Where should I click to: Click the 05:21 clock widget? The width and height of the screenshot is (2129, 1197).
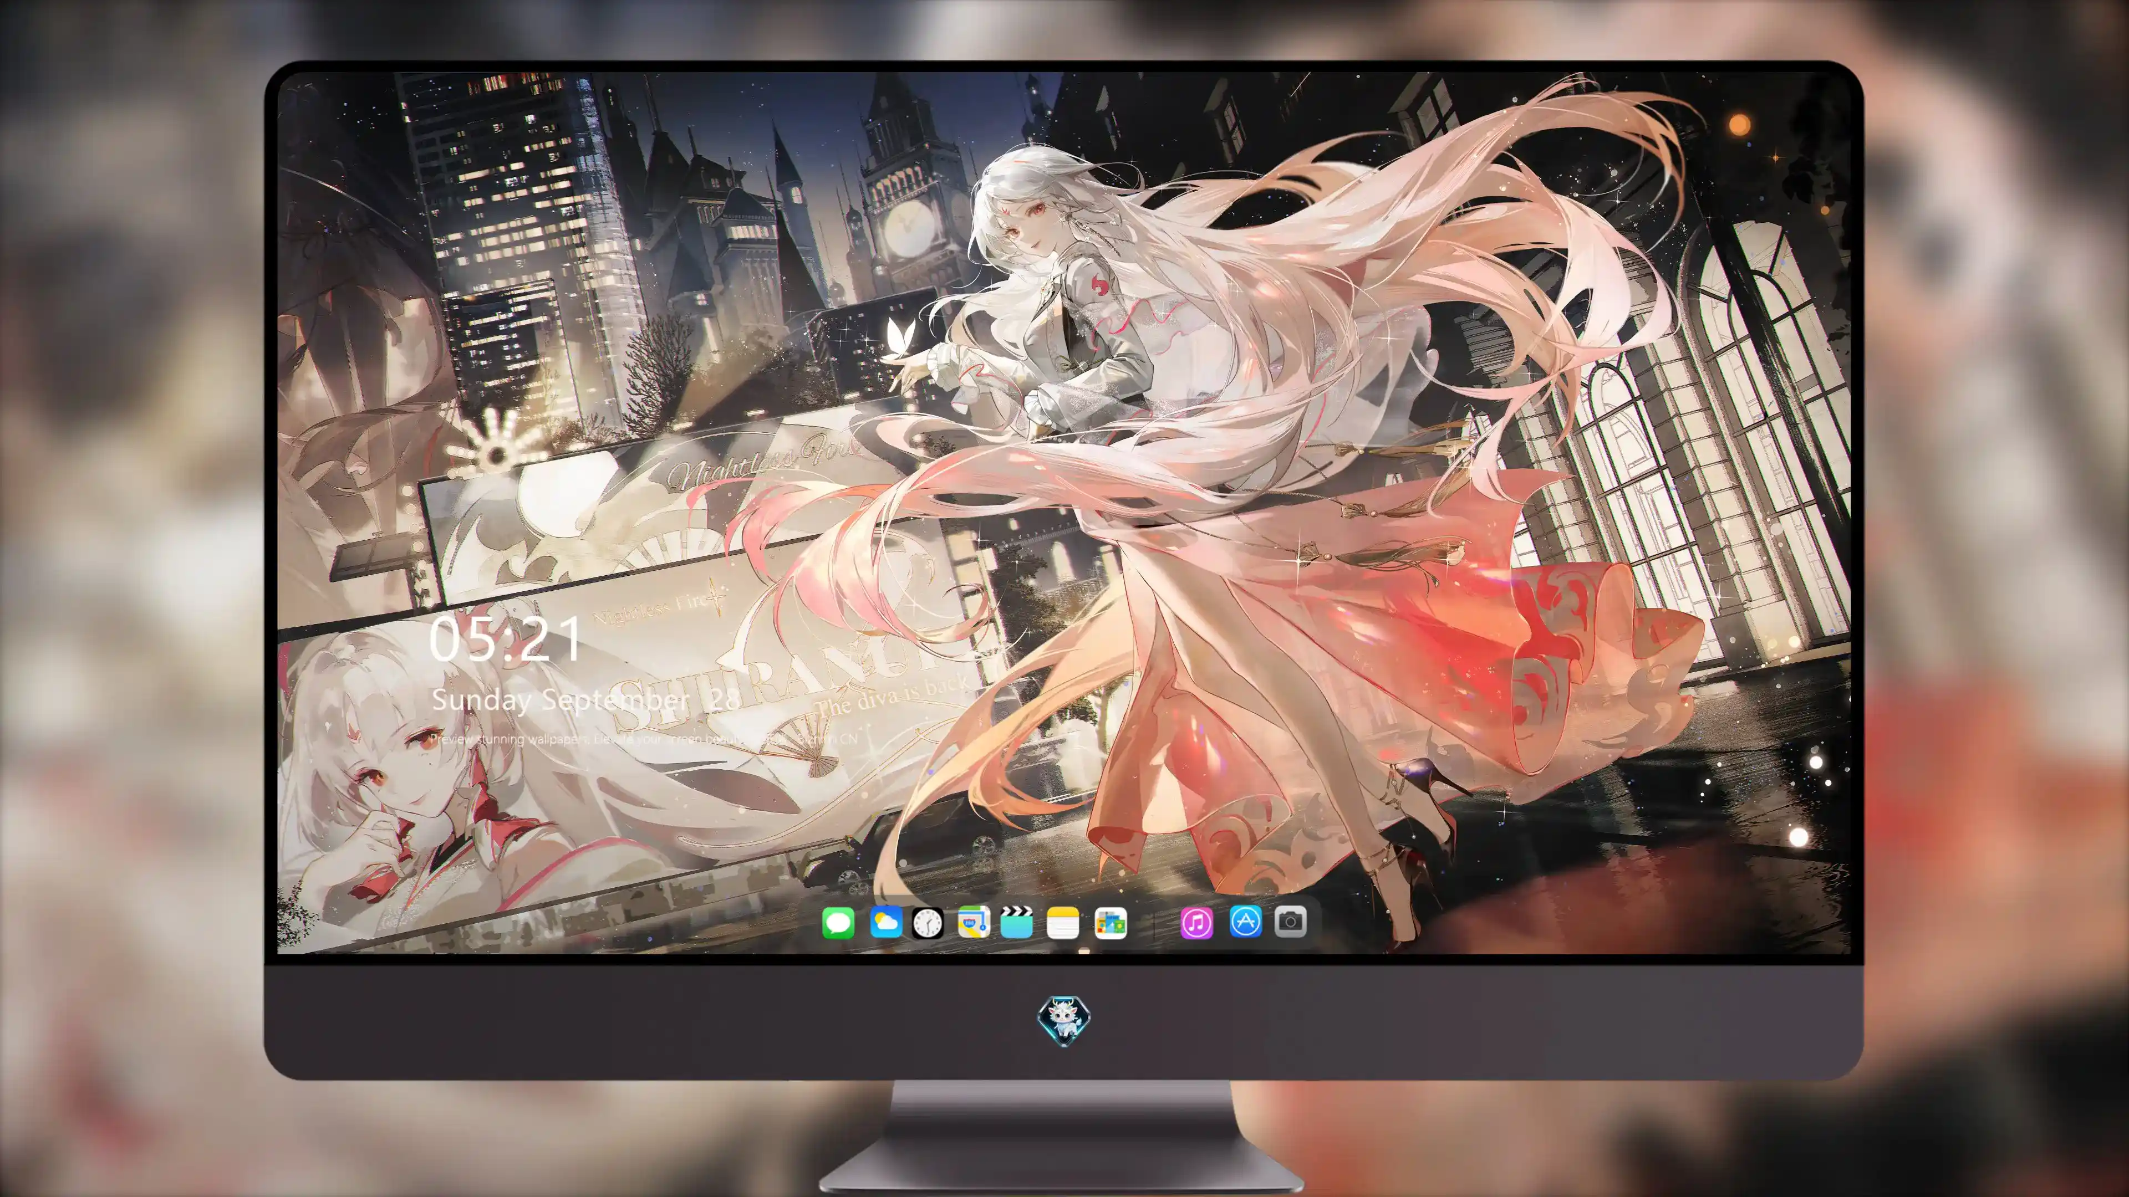click(x=505, y=640)
